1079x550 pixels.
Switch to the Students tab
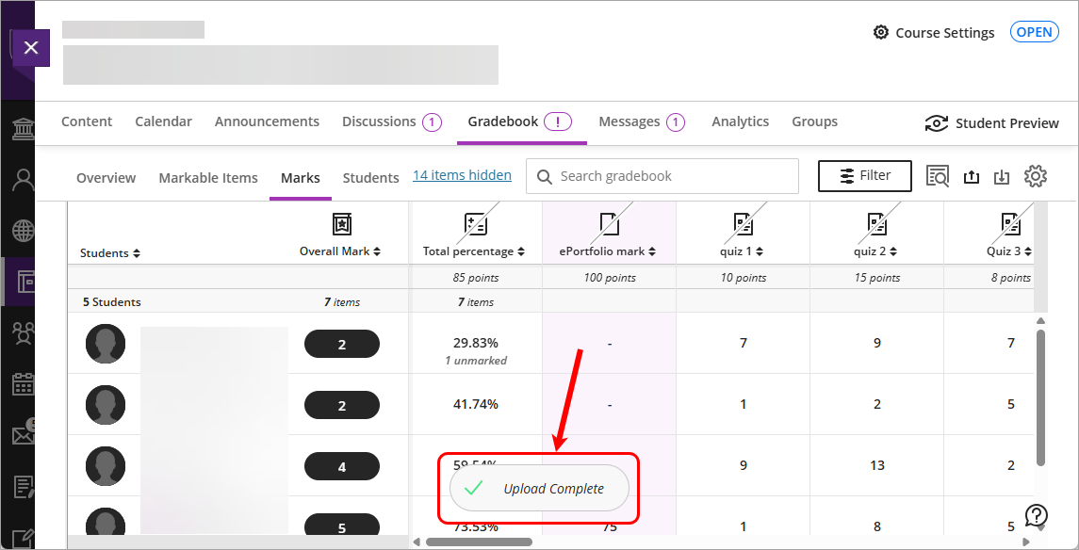pos(370,177)
